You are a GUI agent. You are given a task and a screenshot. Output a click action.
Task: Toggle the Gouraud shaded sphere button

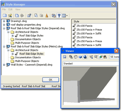click(85, 57)
